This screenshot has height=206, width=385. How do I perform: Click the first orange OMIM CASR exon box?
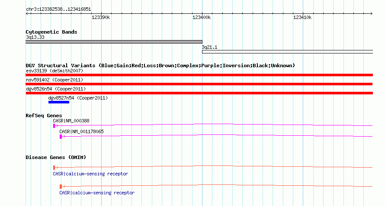click(54, 168)
